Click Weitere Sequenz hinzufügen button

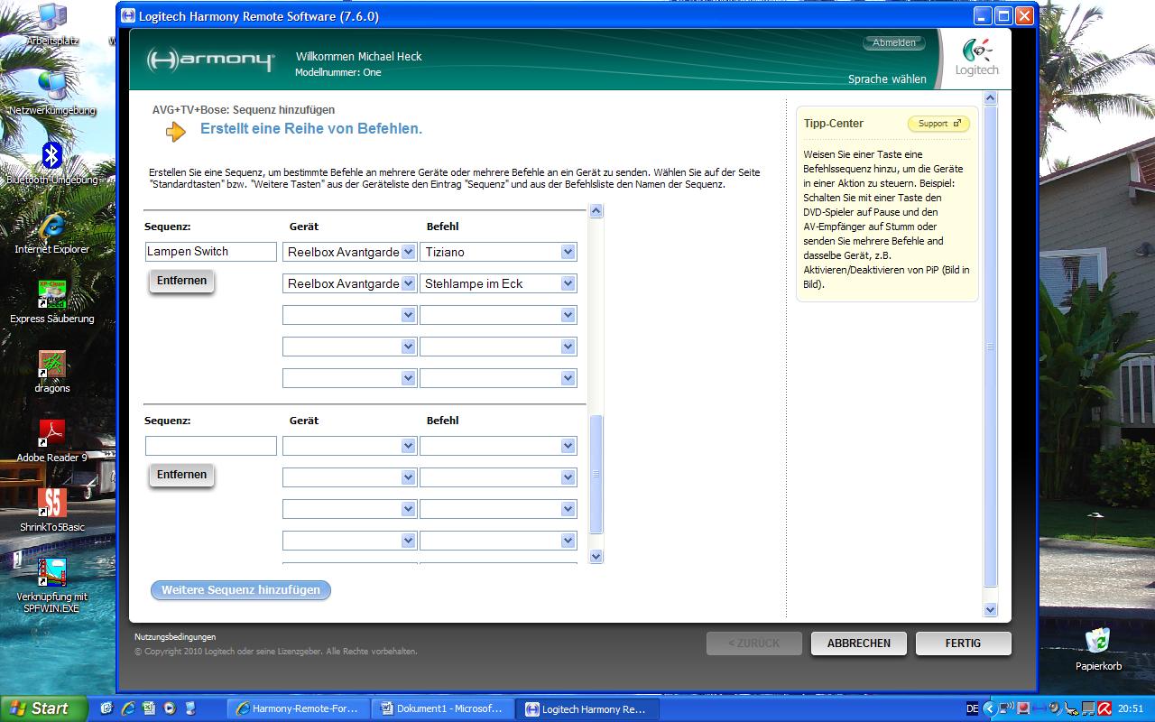(x=241, y=590)
